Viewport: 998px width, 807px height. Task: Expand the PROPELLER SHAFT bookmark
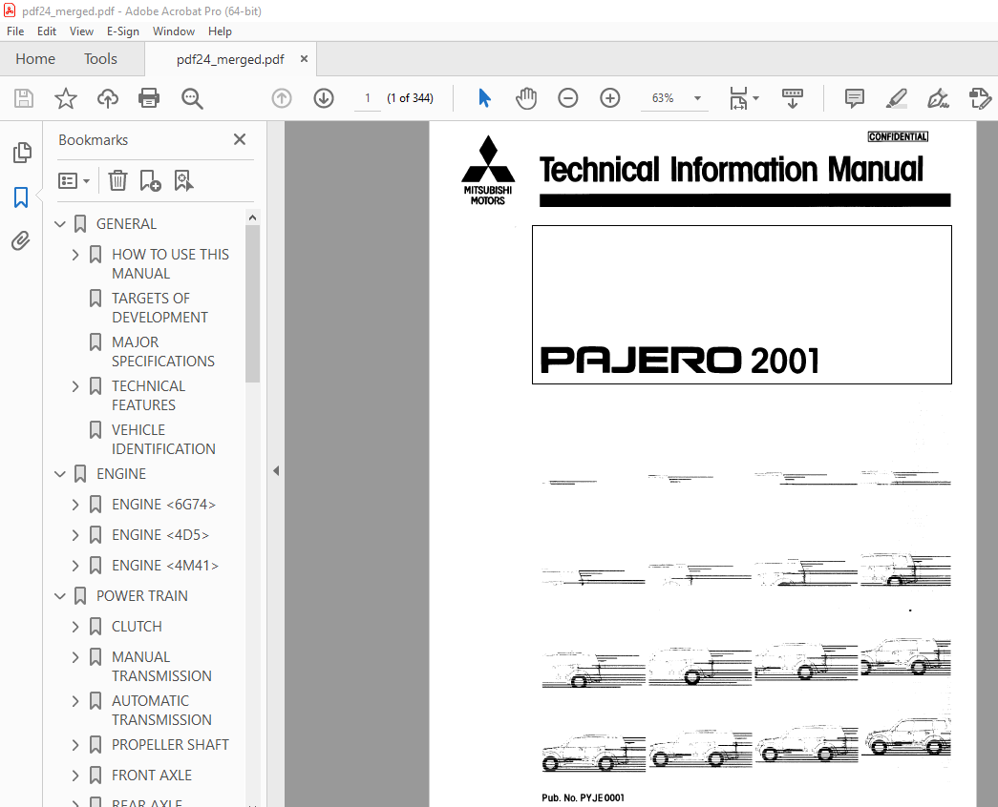75,745
